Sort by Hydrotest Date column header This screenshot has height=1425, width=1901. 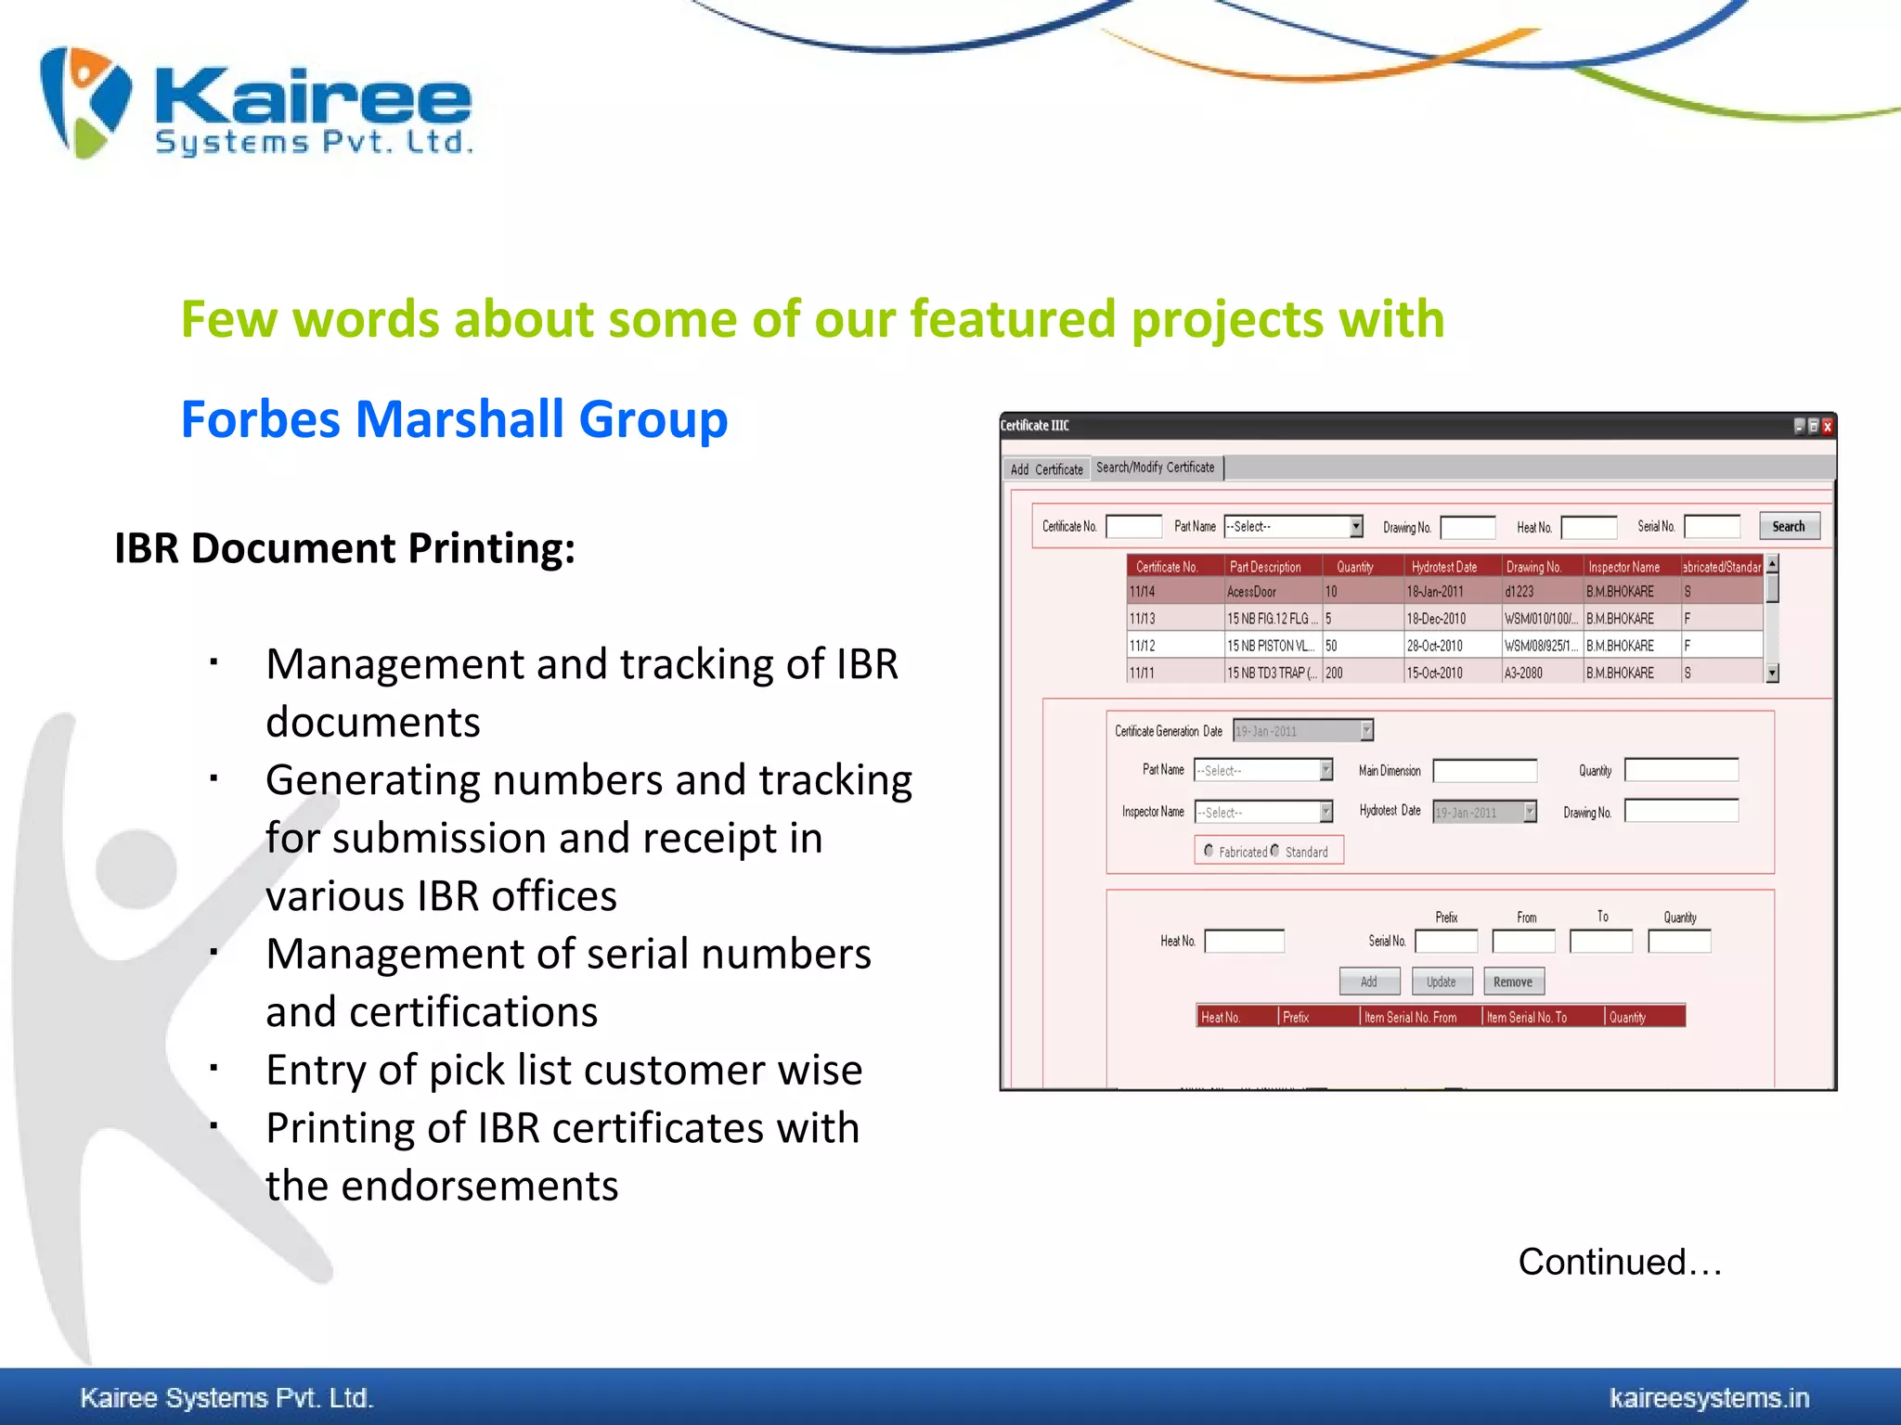pos(1453,566)
